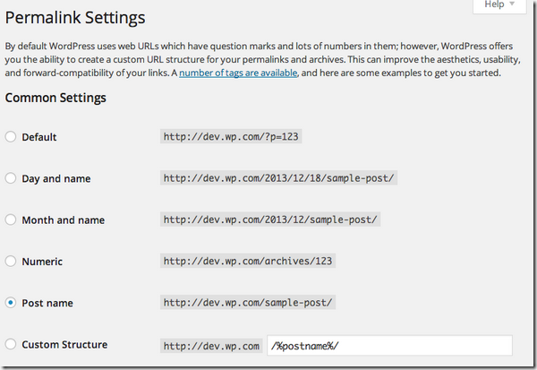Image resolution: width=537 pixels, height=370 pixels.
Task: Select the Month and name radio button
Action: point(11,219)
